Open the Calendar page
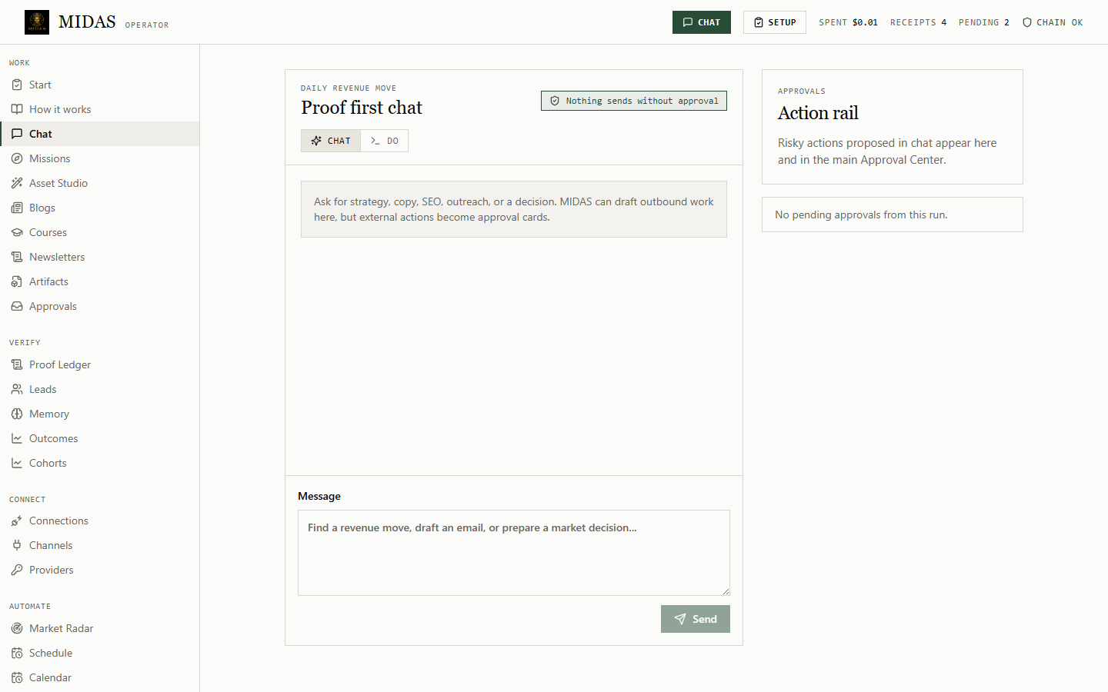 (x=99, y=677)
